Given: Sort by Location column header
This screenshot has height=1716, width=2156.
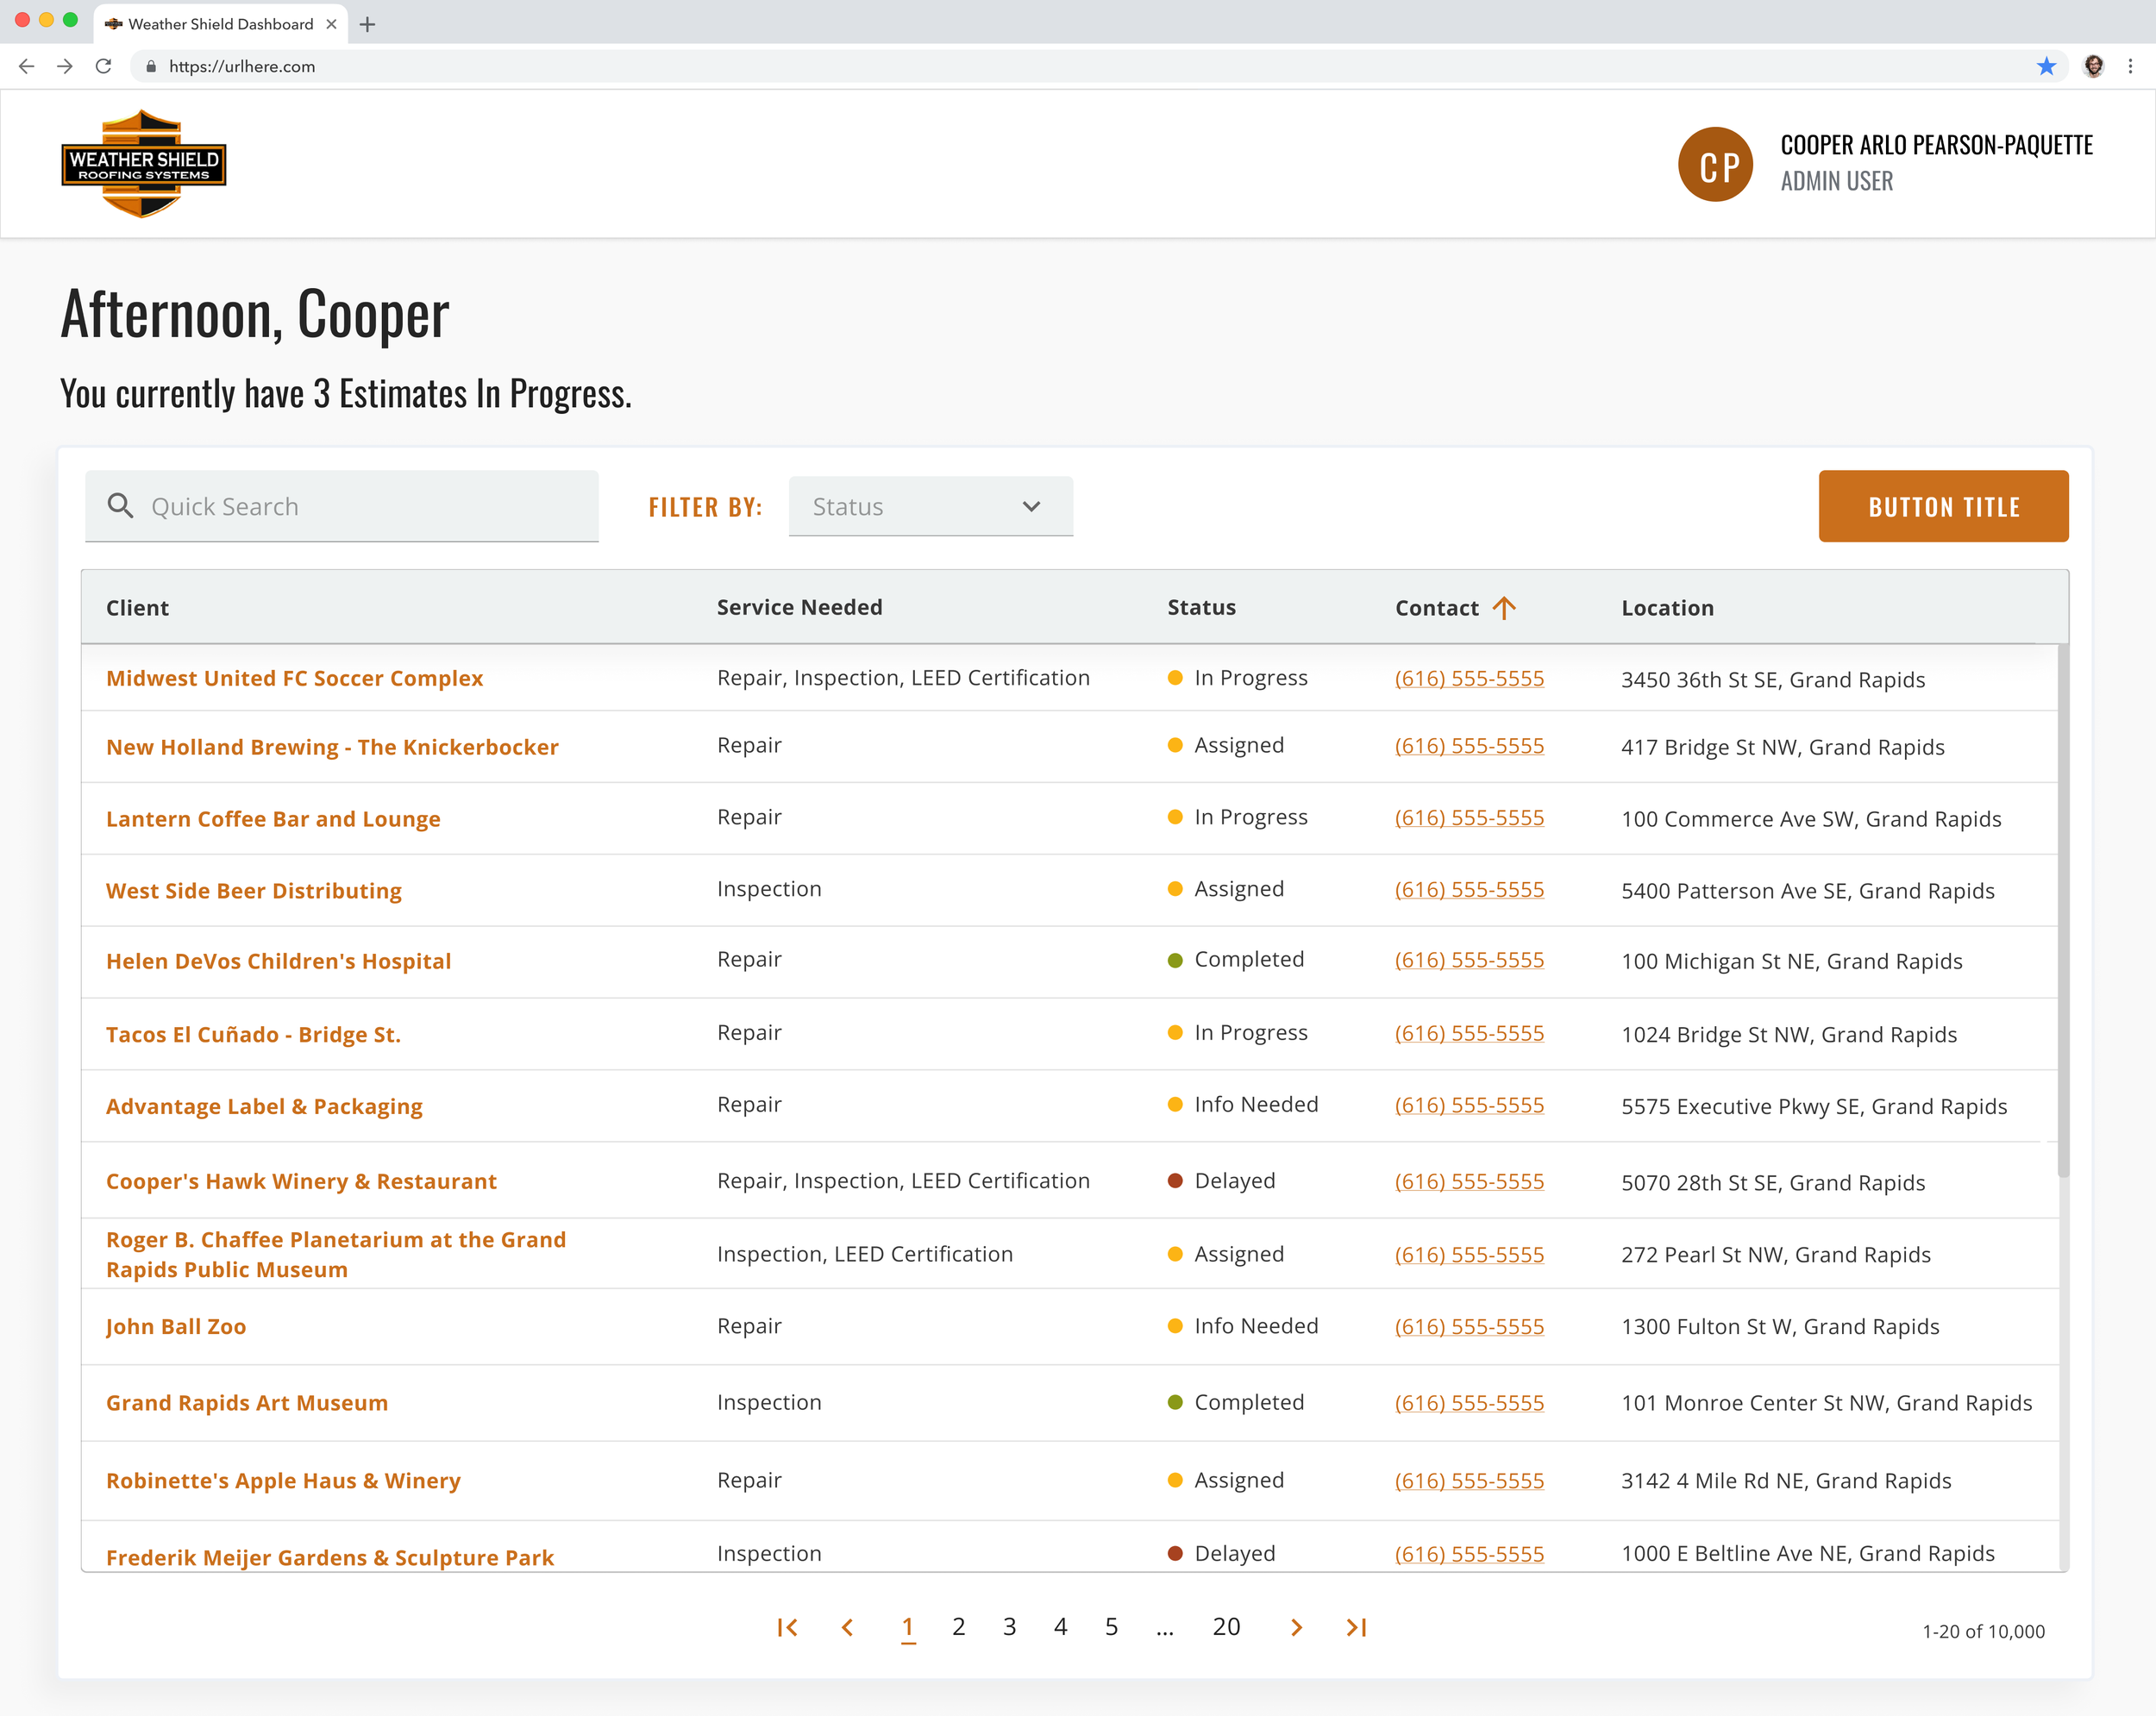Looking at the screenshot, I should point(1667,608).
